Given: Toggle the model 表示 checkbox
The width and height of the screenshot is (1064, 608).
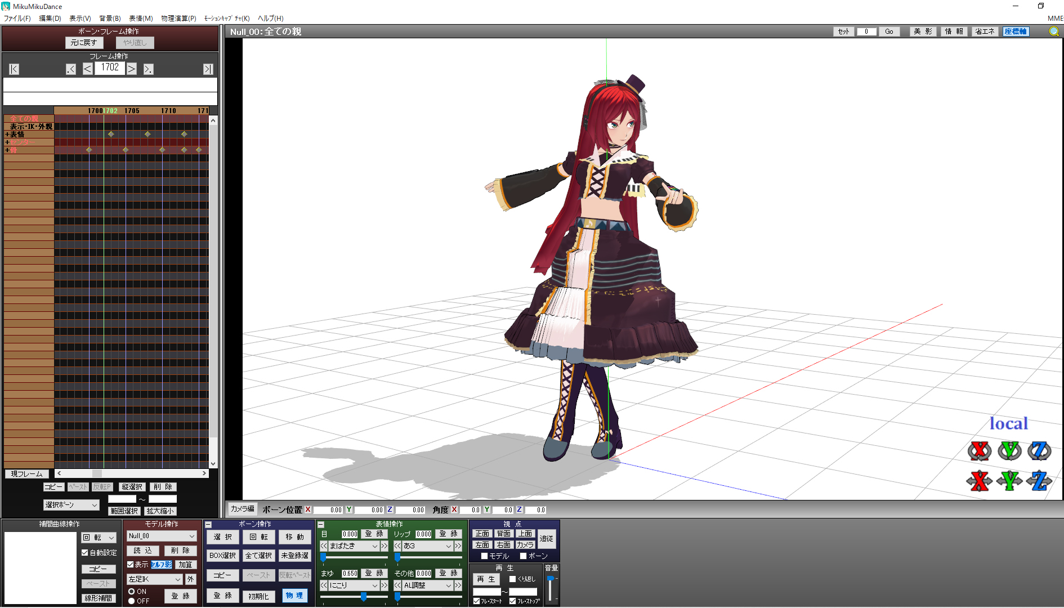Looking at the screenshot, I should click(131, 564).
